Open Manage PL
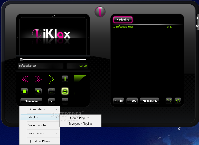 [x=149, y=101]
